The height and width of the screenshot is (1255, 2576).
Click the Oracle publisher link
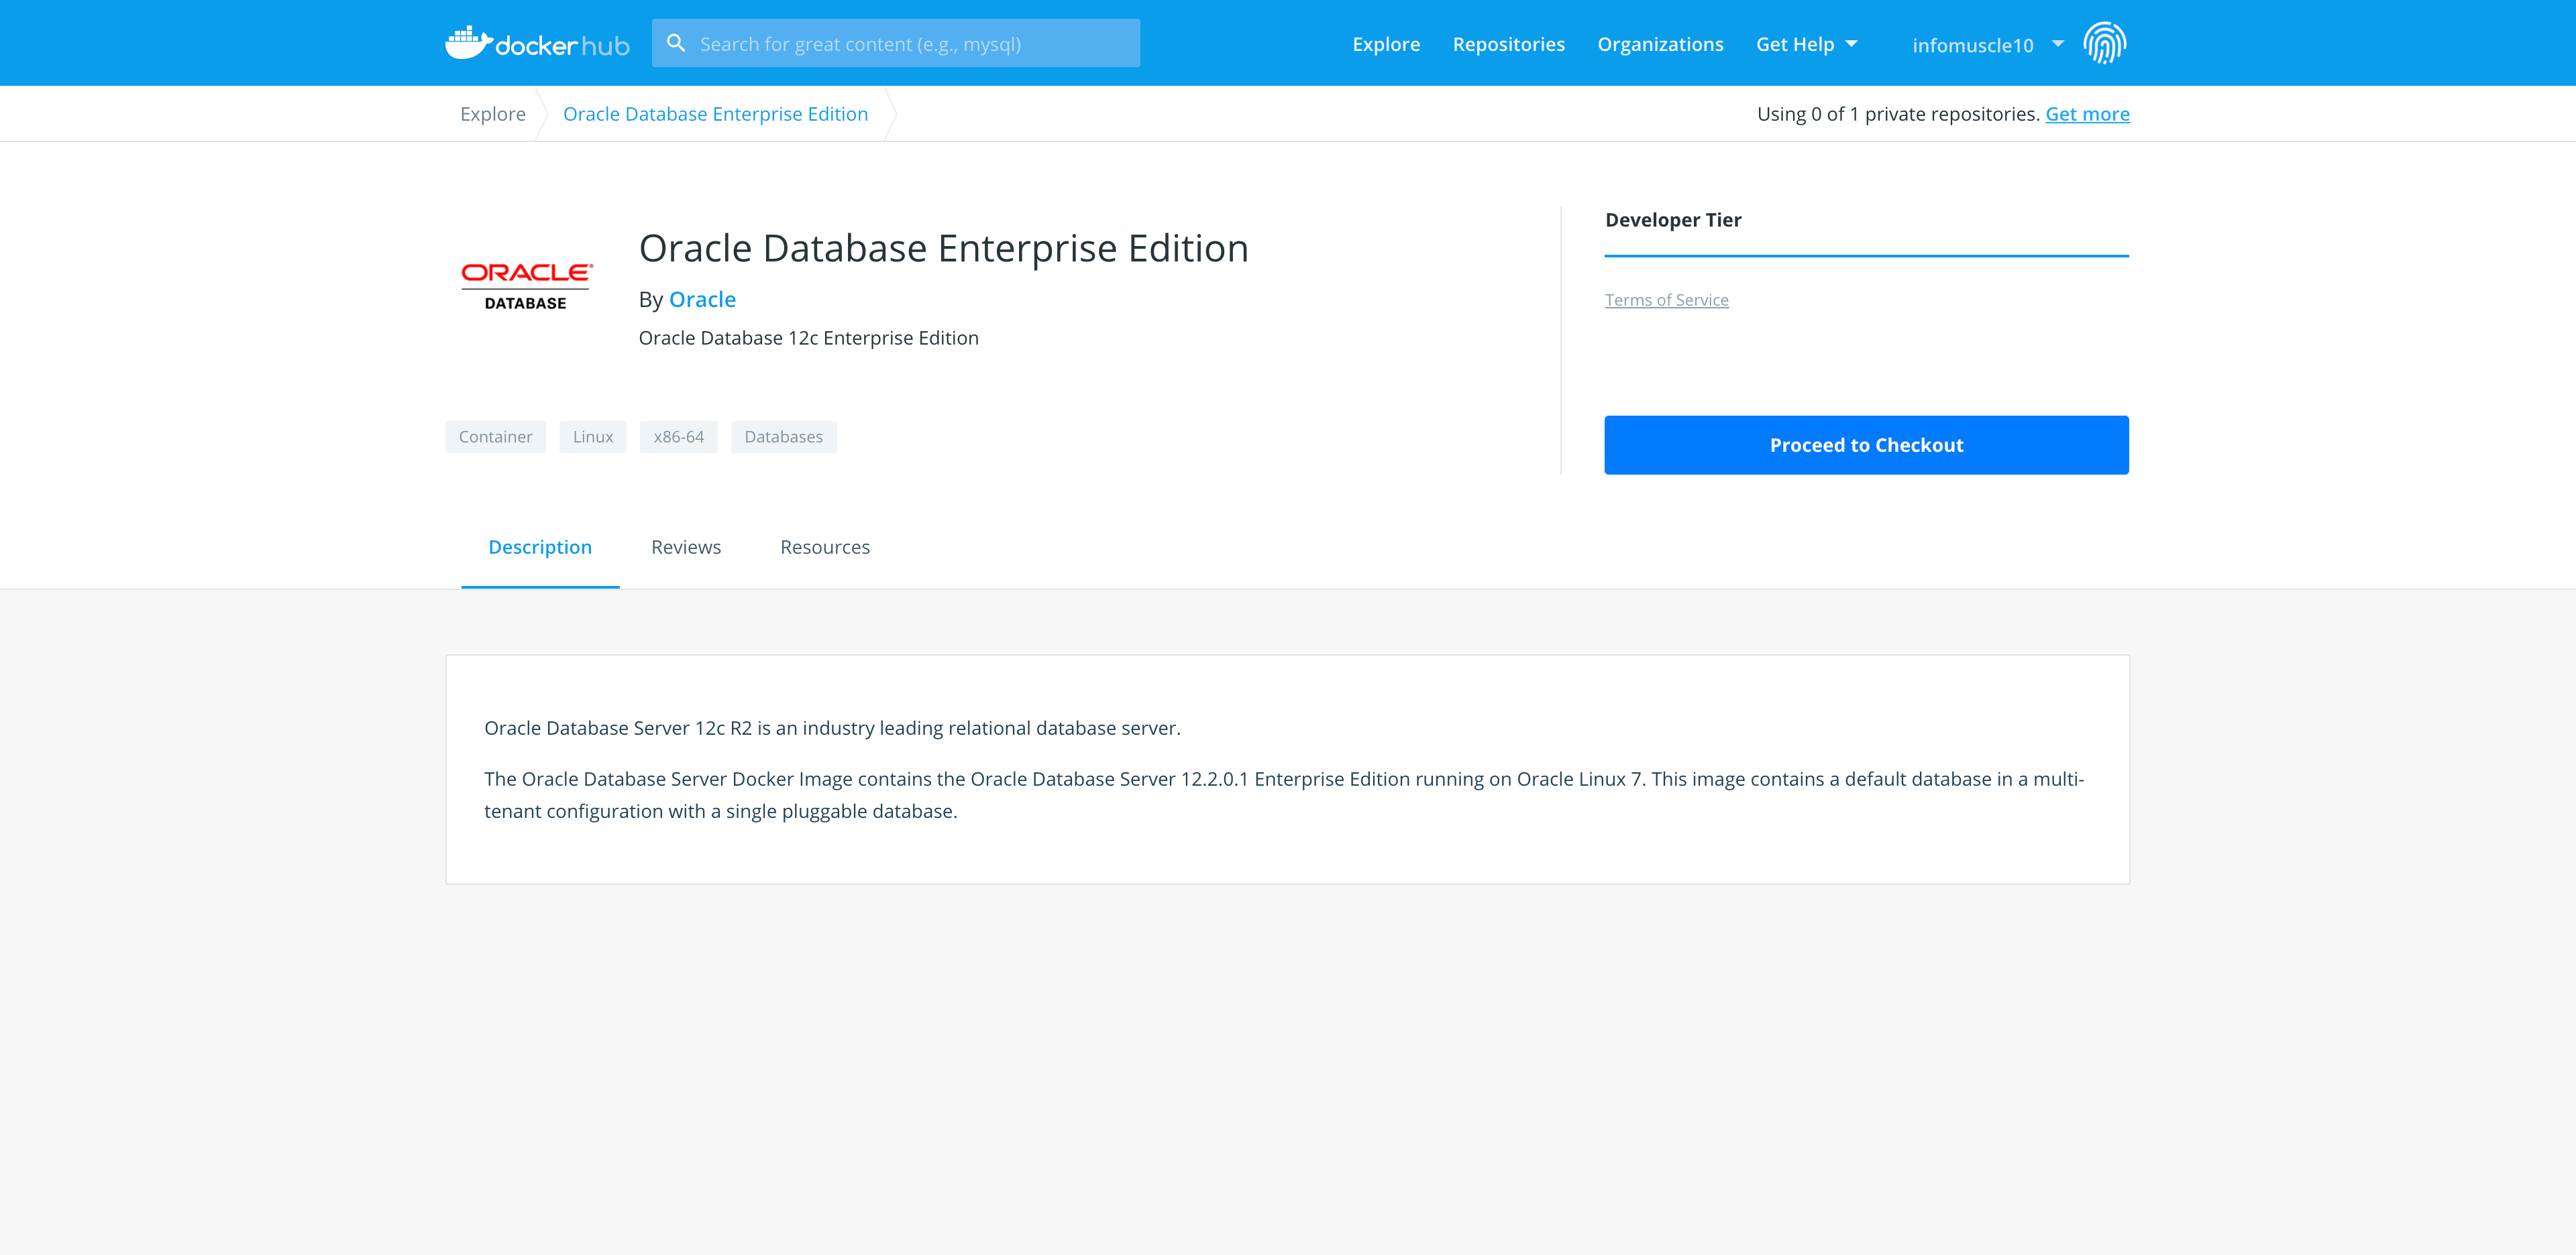tap(702, 300)
